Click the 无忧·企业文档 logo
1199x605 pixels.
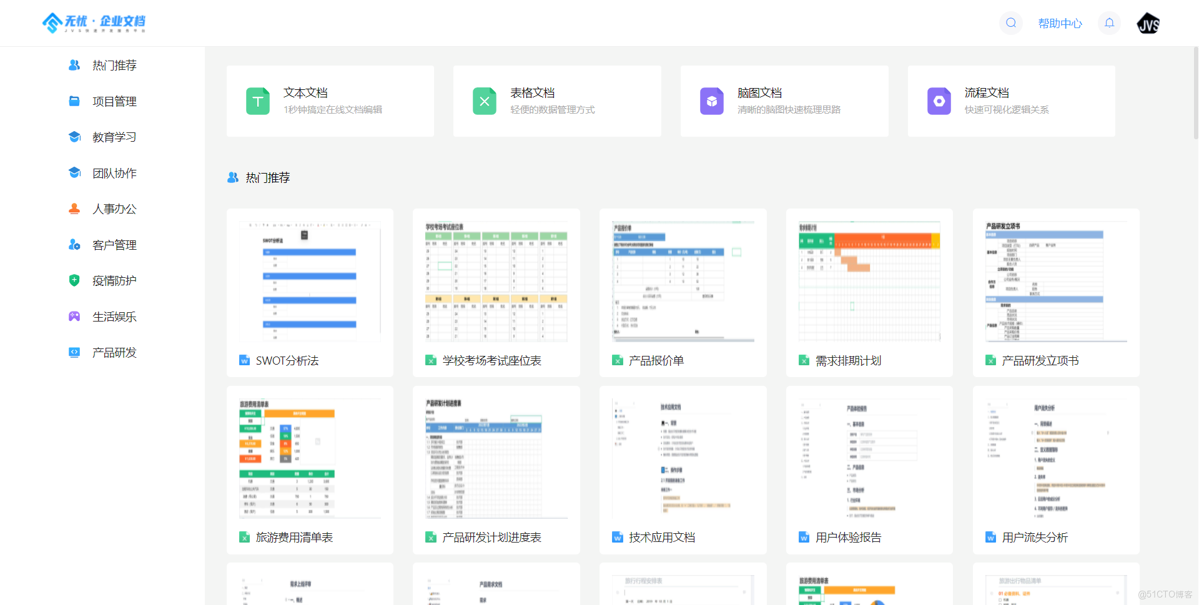(94, 23)
